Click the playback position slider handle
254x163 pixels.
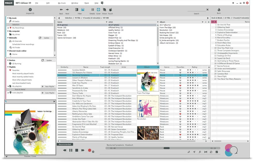coord(167,148)
